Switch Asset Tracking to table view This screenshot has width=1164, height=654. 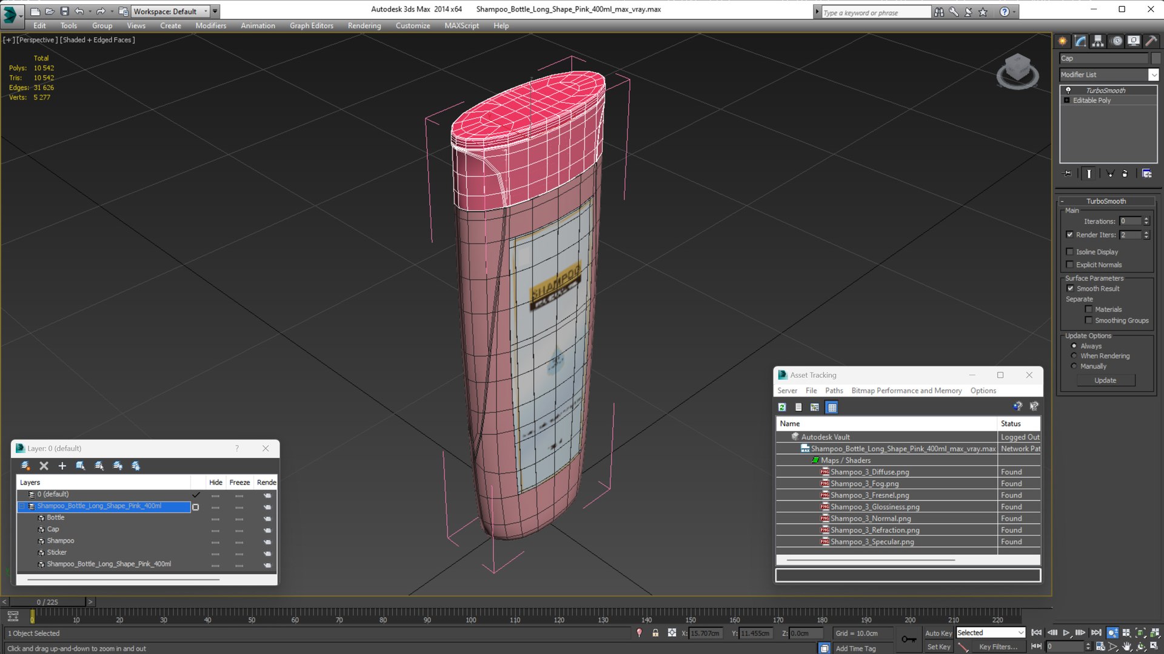[x=832, y=408]
